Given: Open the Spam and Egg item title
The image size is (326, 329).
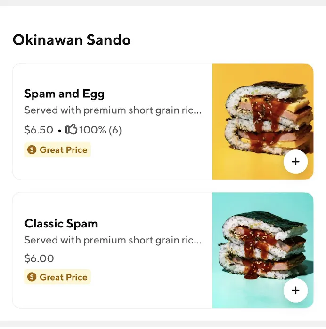Looking at the screenshot, I should (65, 94).
